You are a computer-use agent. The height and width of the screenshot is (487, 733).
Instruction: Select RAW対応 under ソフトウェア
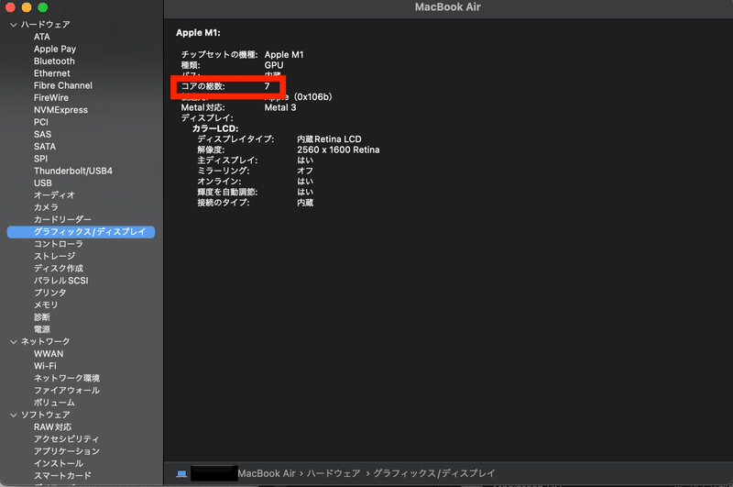coord(53,426)
